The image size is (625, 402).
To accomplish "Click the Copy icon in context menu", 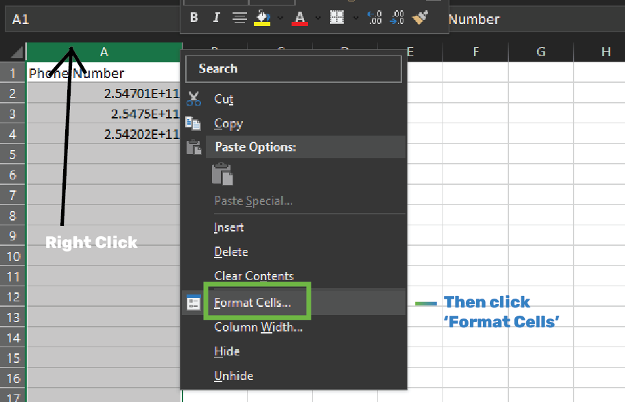I will [193, 123].
